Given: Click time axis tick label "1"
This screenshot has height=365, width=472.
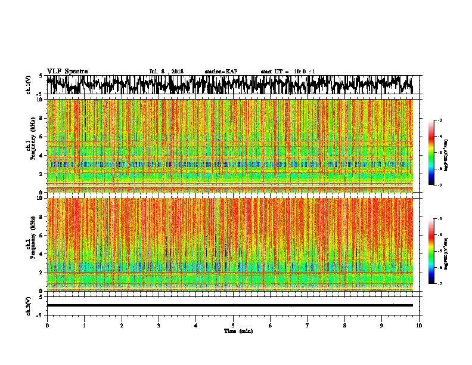Looking at the screenshot, I should (84, 326).
